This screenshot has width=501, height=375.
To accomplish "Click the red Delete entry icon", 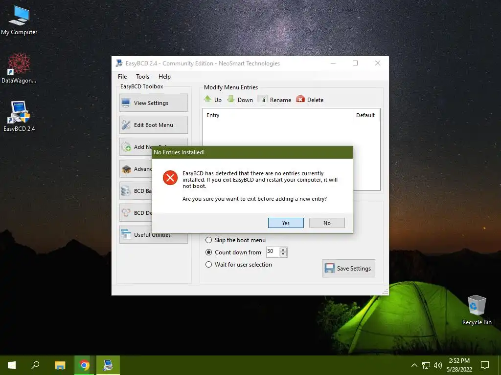I will tap(300, 99).
